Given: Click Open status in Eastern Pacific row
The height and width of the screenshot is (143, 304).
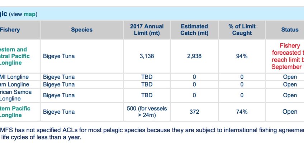Looking at the screenshot, I should point(290,112).
